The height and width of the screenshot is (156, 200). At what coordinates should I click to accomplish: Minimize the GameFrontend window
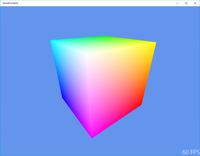pos(177,3)
